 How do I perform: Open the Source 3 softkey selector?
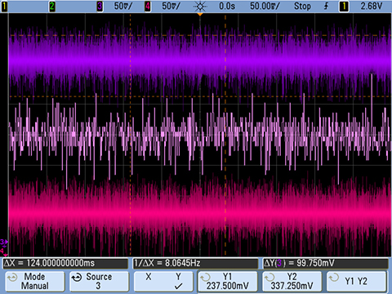(99, 282)
